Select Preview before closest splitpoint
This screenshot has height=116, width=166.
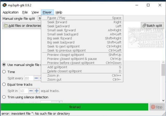tap(82, 63)
